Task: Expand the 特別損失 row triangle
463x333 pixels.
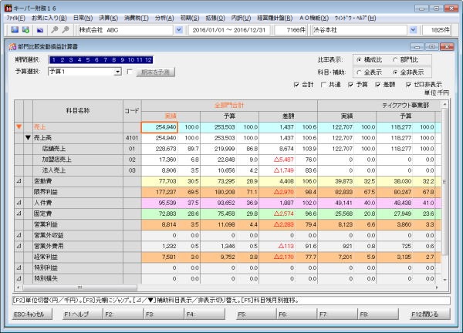Action: coord(19,278)
